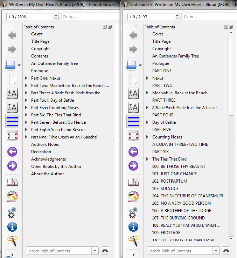
Task: Click copy pages icon in EPUB viewer
Action: tap(12, 79)
